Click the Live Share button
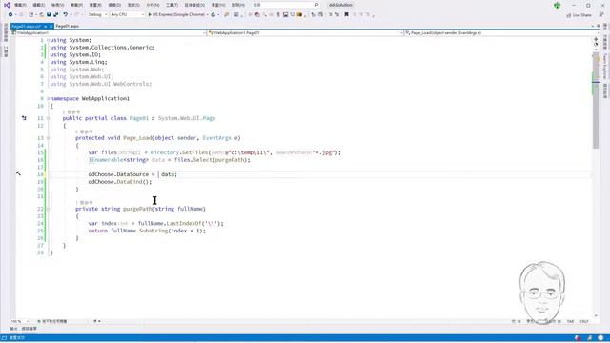The width and height of the screenshot is (610, 343). (x=579, y=15)
